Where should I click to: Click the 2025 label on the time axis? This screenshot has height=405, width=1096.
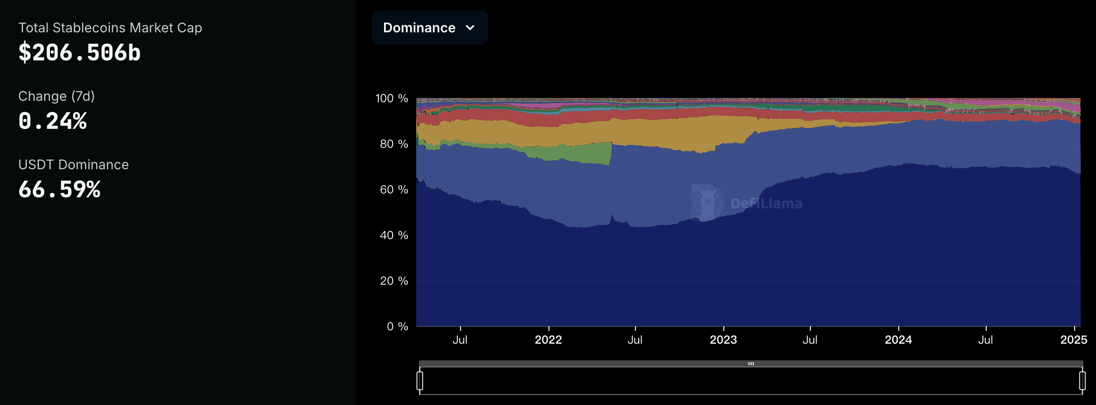pyautogui.click(x=1073, y=339)
